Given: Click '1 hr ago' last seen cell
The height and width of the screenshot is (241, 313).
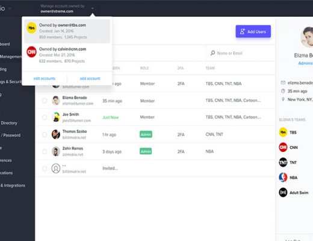Looking at the screenshot, I should tap(109, 134).
